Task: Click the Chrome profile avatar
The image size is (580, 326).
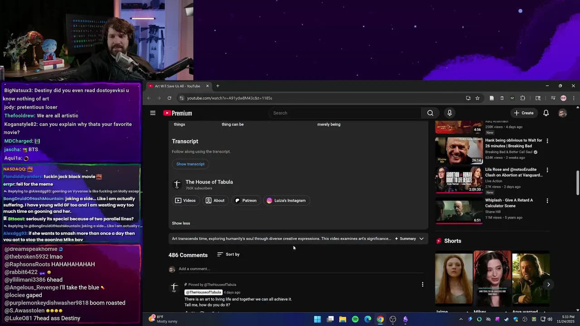Action: pos(563,98)
